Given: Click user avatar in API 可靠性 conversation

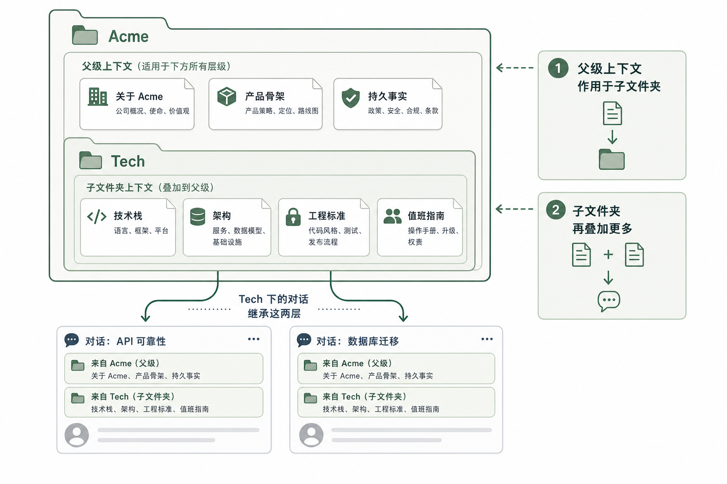Looking at the screenshot, I should (x=77, y=435).
